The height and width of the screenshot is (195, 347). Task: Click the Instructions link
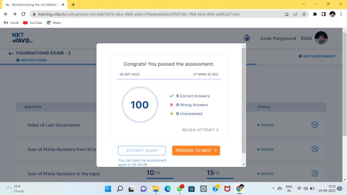33,60
